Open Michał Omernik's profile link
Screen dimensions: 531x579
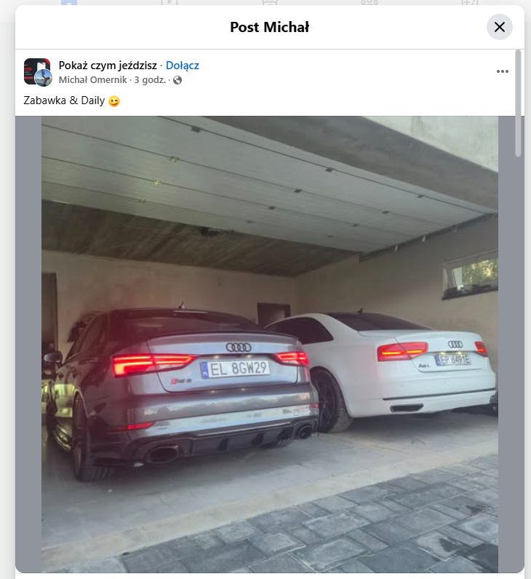(92, 80)
